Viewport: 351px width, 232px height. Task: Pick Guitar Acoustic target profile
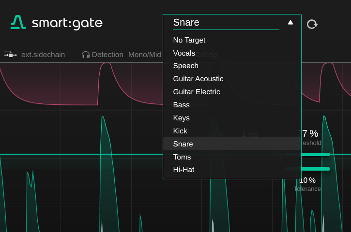[198, 79]
